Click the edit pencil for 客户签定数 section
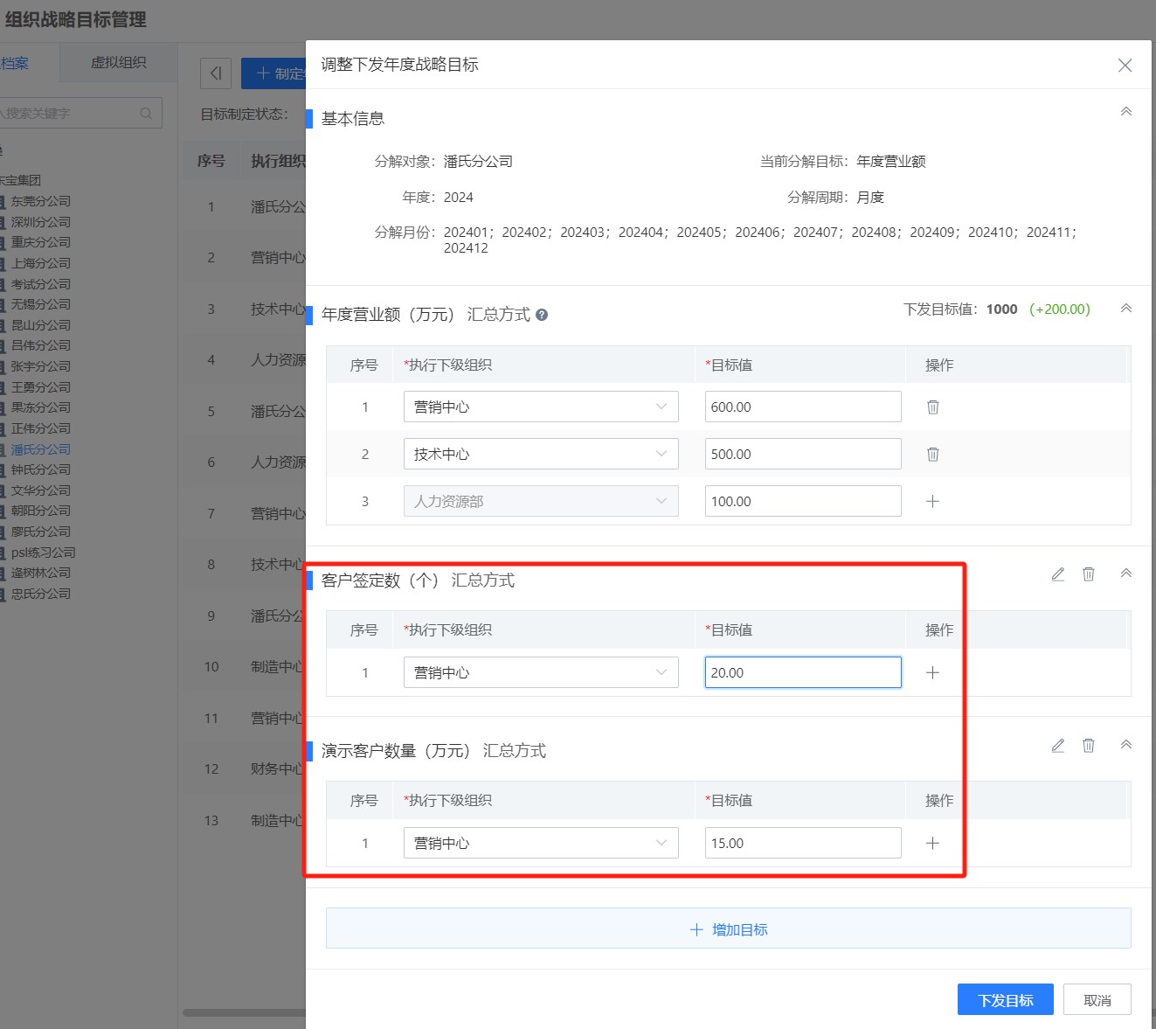This screenshot has height=1029, width=1156. (1057, 574)
